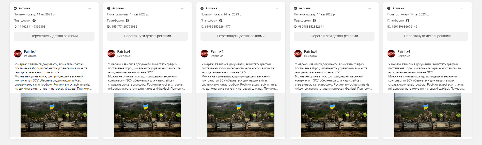This screenshot has width=482, height=145.
Task: Click Facebook platform icon in third ad card
Action: click(221, 20)
